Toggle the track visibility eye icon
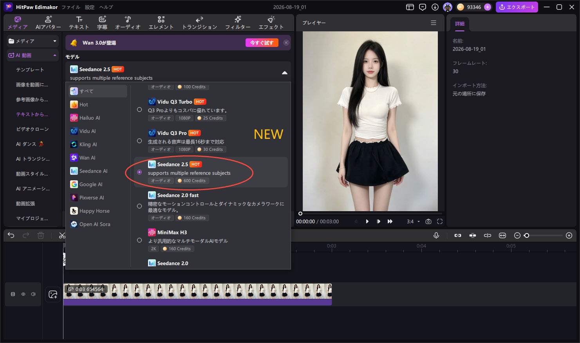The image size is (580, 343). coord(23,294)
